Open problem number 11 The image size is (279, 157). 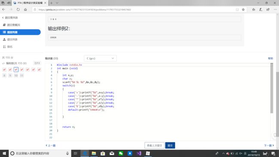pyautogui.click(x=22, y=75)
